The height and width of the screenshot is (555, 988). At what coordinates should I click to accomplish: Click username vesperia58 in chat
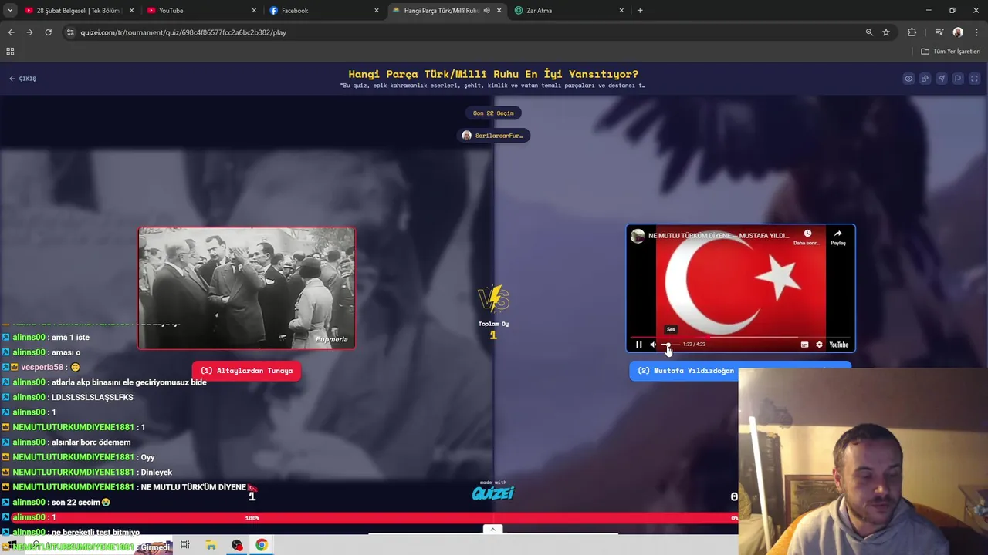[42, 367]
